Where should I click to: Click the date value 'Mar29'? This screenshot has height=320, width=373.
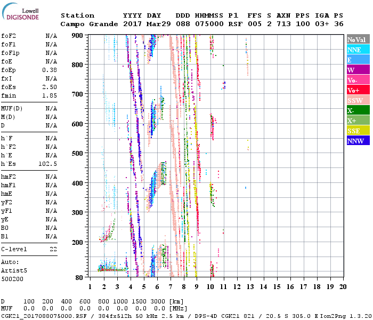tap(158, 24)
